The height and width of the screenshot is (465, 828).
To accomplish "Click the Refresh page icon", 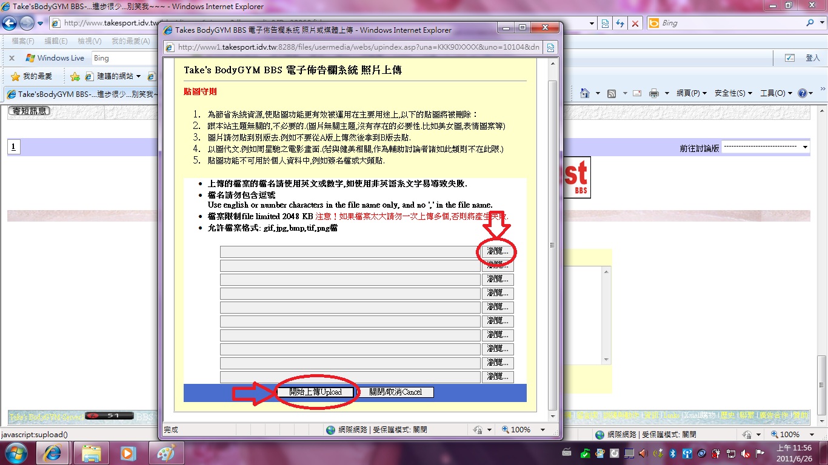I will [x=619, y=23].
